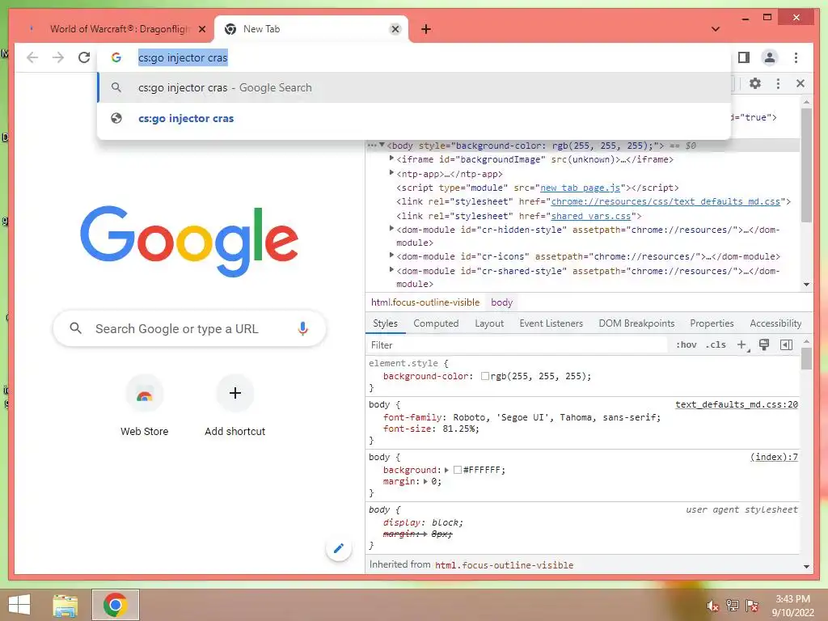Select the Computed tab
The width and height of the screenshot is (828, 621).
pos(436,323)
